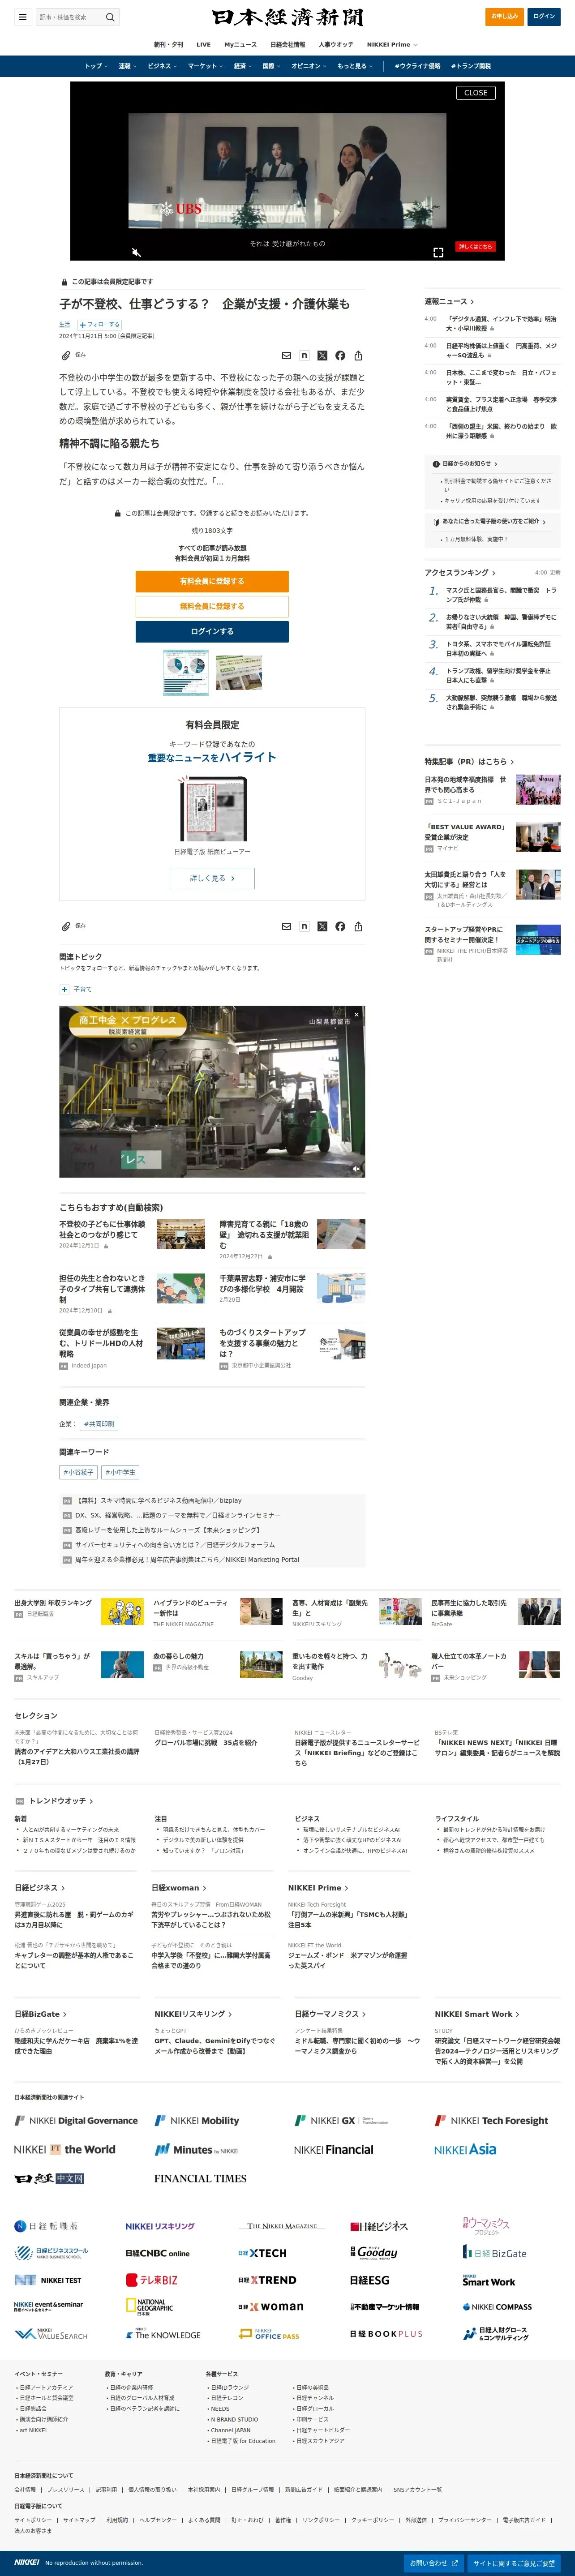This screenshot has height=2576, width=575.
Task: Click the #小谷椋子 keyword tag
Action: (78, 1472)
